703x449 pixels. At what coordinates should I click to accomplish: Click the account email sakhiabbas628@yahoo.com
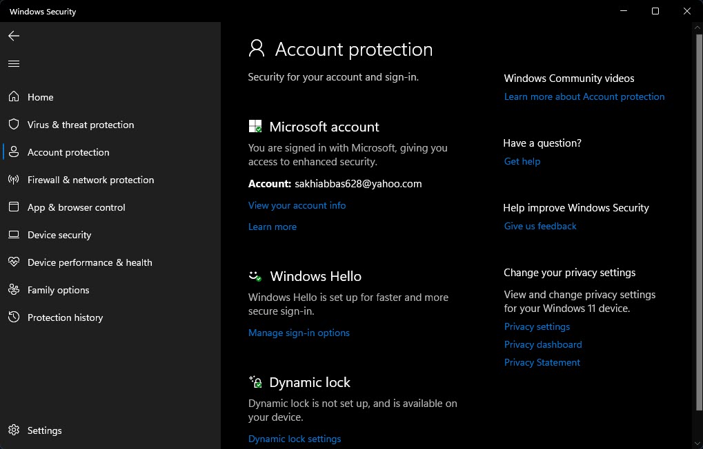pyautogui.click(x=358, y=184)
